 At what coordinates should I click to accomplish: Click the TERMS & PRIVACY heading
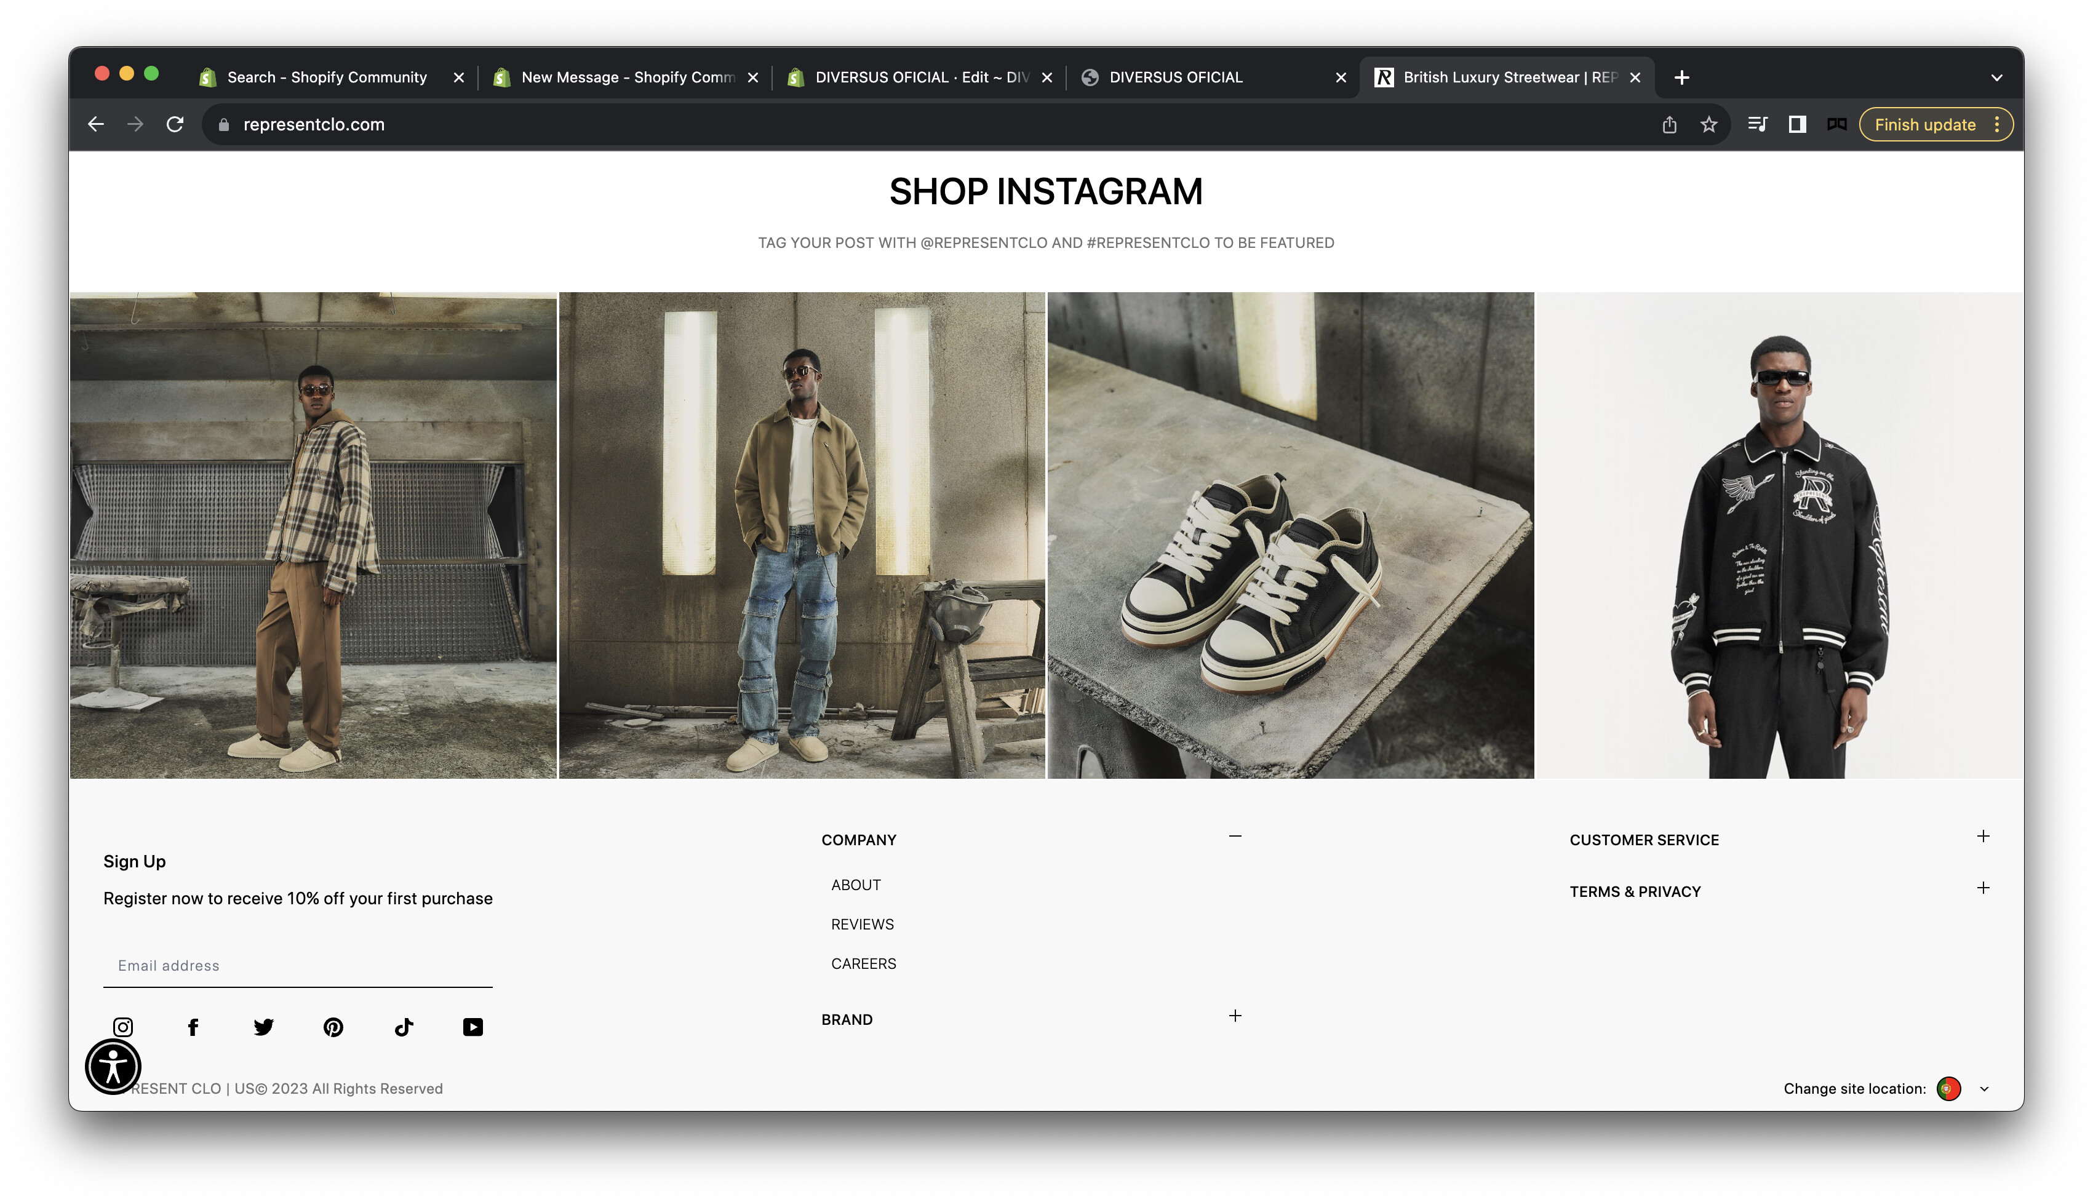[1635, 893]
